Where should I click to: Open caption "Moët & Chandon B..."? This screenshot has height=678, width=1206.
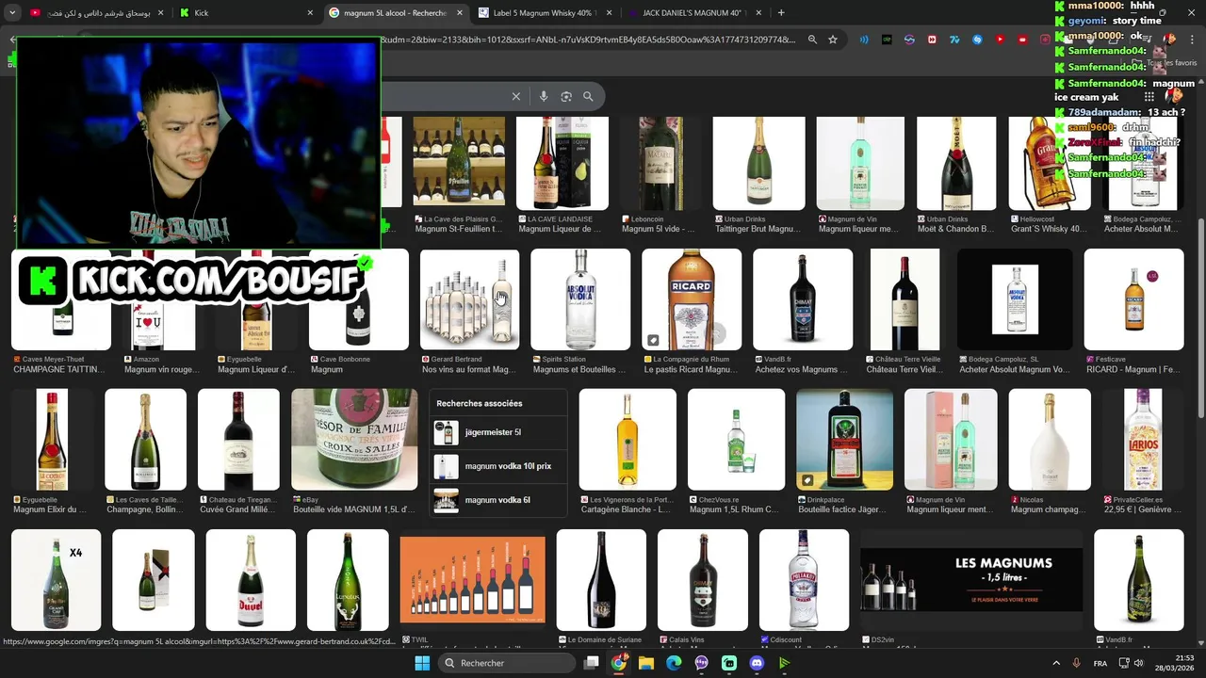pos(954,229)
